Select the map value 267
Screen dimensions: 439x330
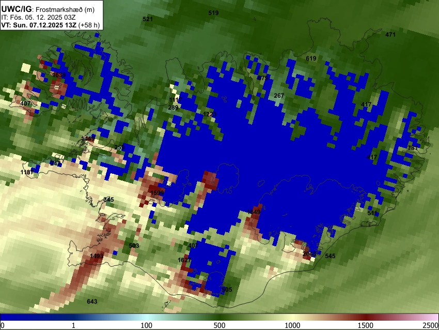click(x=279, y=96)
